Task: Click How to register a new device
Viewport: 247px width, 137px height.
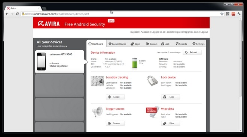Action: [x=52, y=46]
